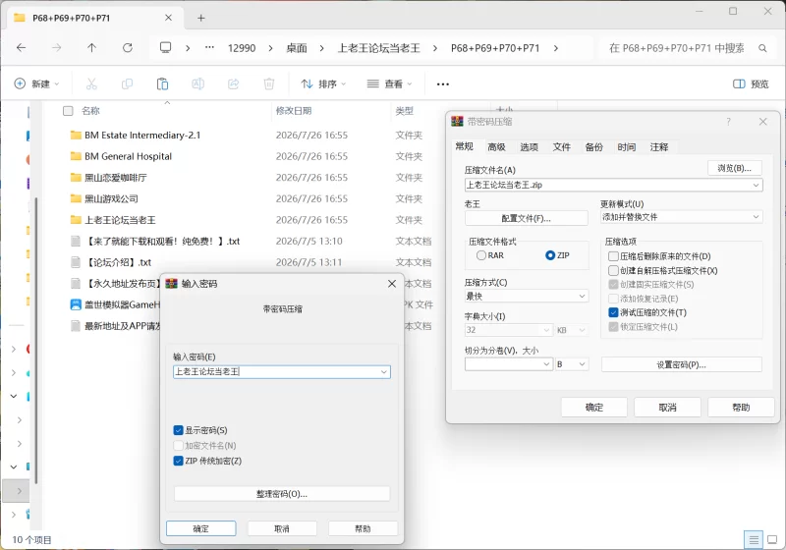Switch to the 备份 tab
The width and height of the screenshot is (786, 550).
pyautogui.click(x=594, y=146)
